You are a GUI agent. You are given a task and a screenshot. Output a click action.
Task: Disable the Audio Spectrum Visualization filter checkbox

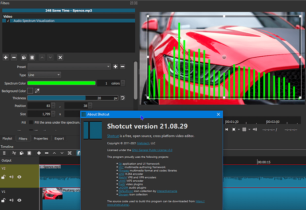click(8, 21)
